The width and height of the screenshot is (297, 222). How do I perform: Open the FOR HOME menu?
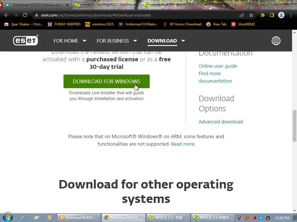(x=66, y=41)
